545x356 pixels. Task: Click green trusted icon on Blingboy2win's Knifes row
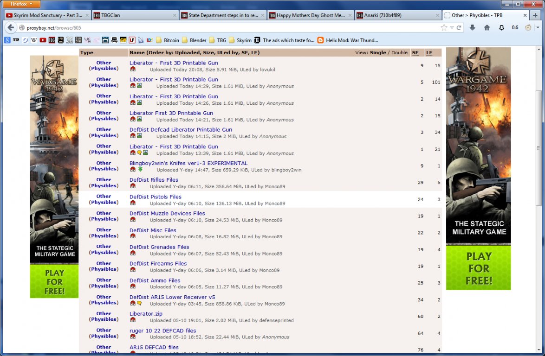[x=140, y=169]
